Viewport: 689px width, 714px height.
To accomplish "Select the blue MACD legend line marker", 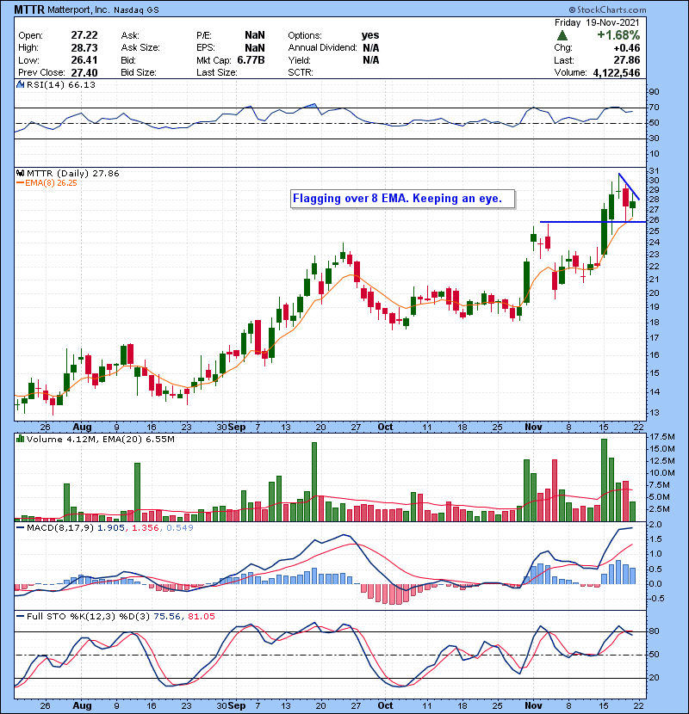I will tap(20, 528).
